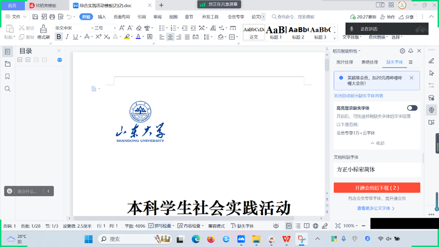Apply superscript formatting

(x=98, y=37)
